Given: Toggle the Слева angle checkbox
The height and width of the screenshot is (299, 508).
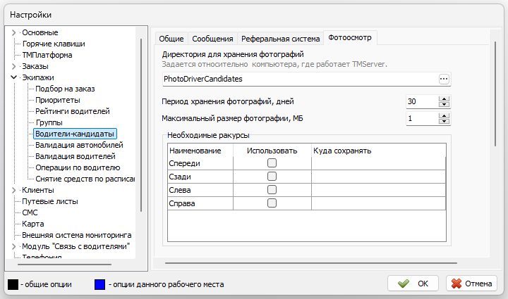Looking at the screenshot, I should [272, 190].
